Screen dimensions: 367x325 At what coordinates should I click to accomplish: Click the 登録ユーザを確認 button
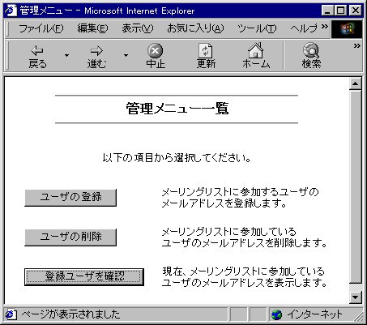[84, 277]
